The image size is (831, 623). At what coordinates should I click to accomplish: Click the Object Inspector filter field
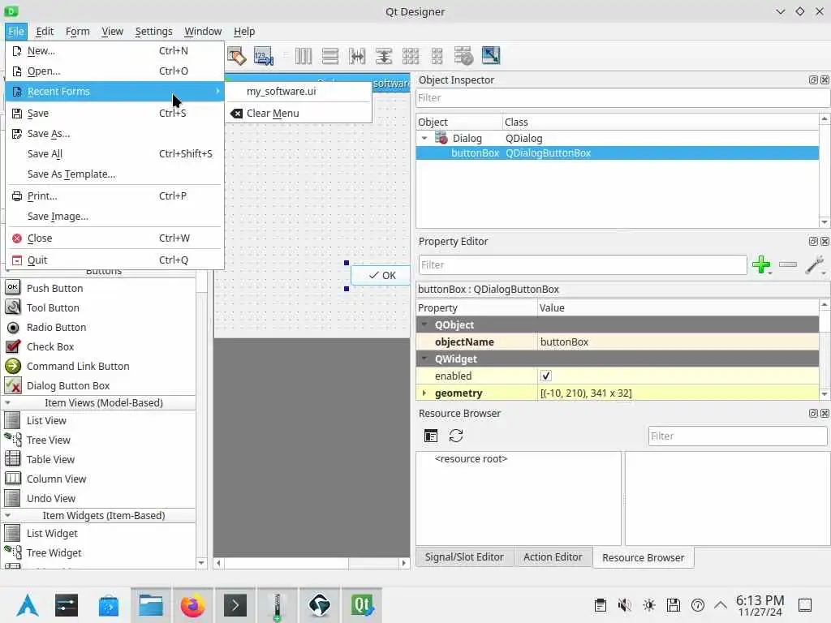(622, 98)
